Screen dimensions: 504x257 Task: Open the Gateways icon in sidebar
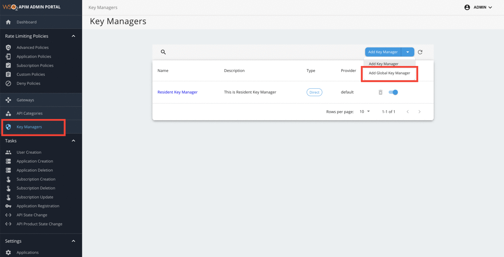click(x=9, y=100)
